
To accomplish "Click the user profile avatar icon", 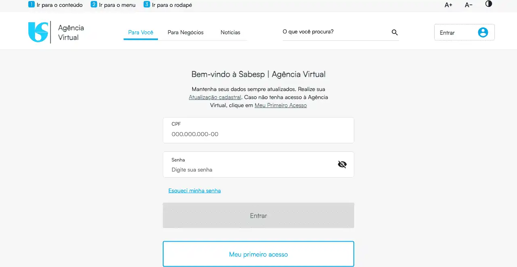I will (x=483, y=33).
